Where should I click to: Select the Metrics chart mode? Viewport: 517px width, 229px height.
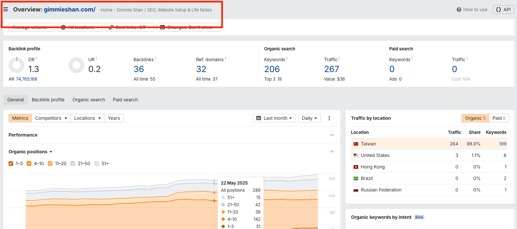click(20, 118)
